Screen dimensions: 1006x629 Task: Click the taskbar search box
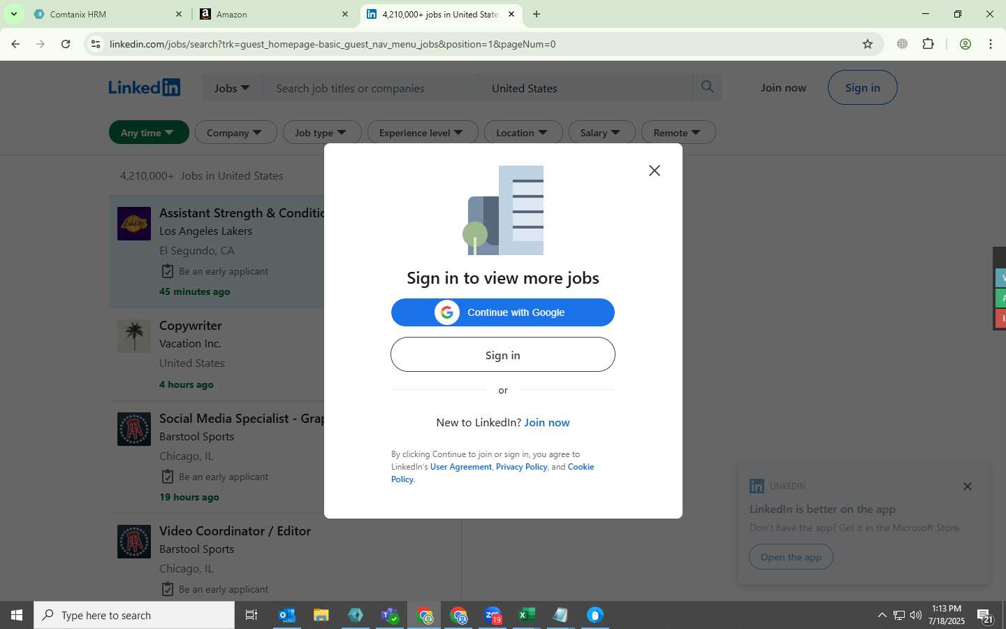pos(134,615)
